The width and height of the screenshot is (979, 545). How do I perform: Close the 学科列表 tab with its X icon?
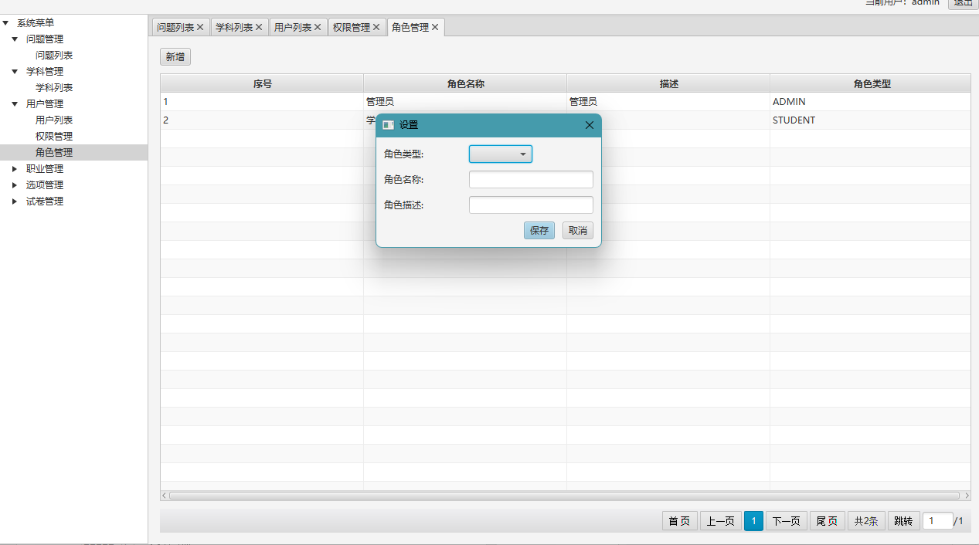[259, 27]
